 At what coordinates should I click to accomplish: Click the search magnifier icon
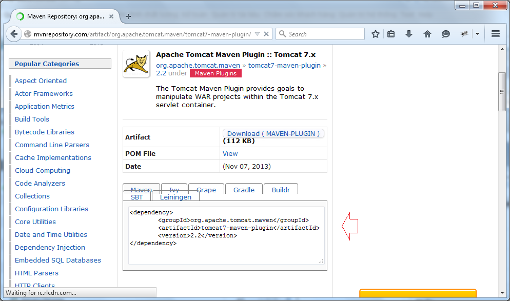coord(282,34)
